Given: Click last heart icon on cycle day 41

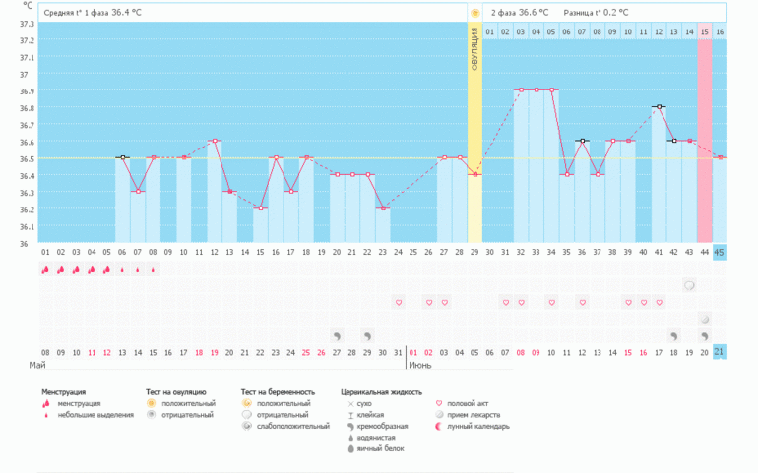Looking at the screenshot, I should click(x=659, y=303).
